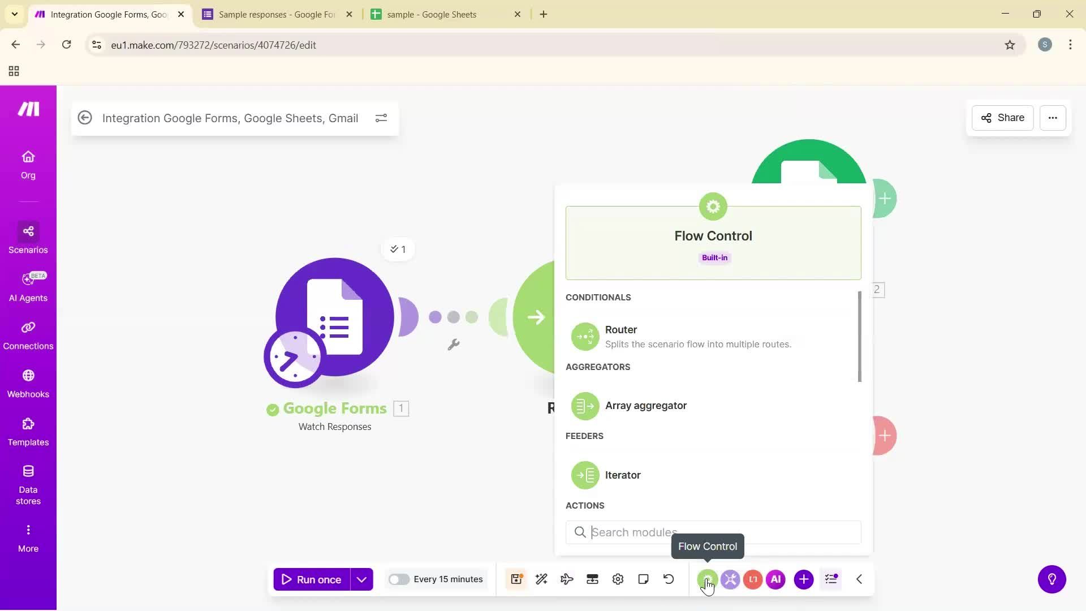1086x611 pixels.
Task: Open scenario settings gear in bottom toolbar
Action: coord(618,579)
